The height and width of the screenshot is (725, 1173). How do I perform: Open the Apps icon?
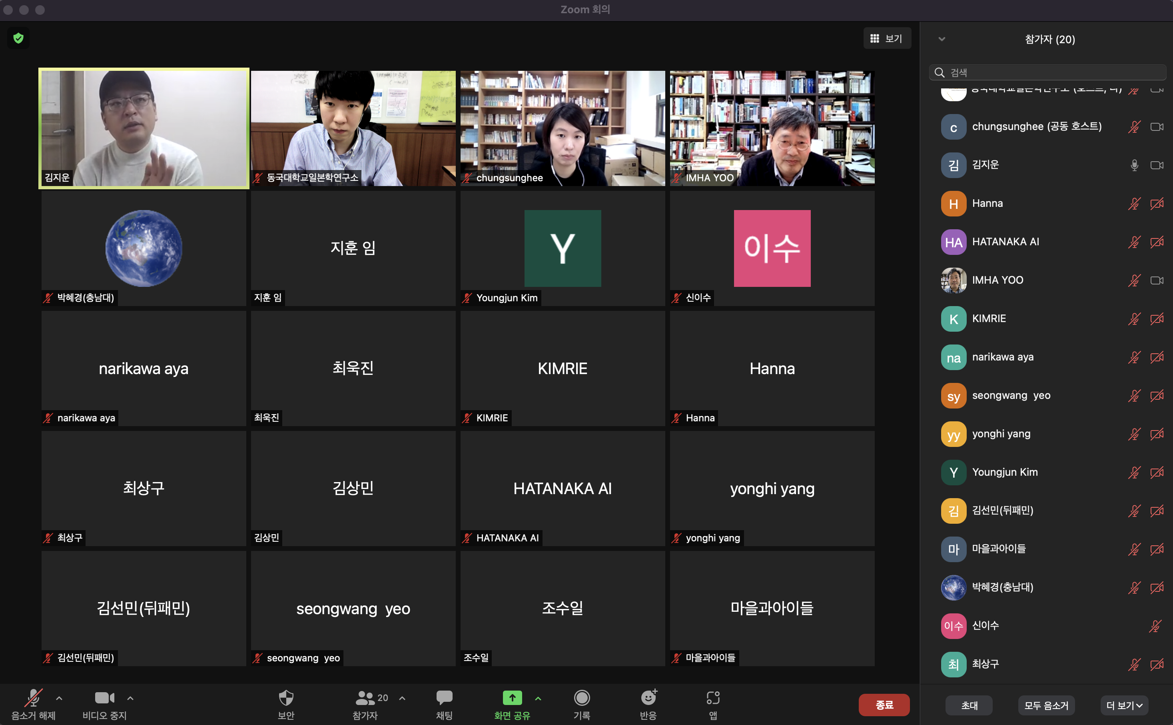[713, 698]
